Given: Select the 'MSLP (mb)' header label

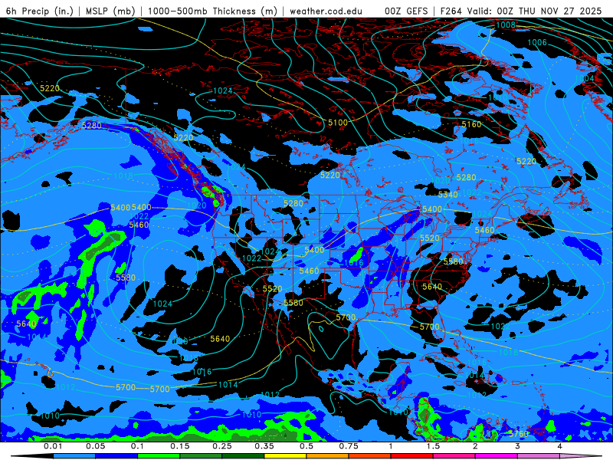Looking at the screenshot, I should [x=110, y=11].
